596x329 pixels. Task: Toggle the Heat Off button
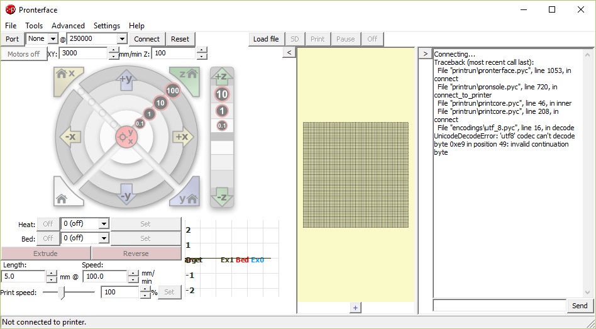coord(48,224)
